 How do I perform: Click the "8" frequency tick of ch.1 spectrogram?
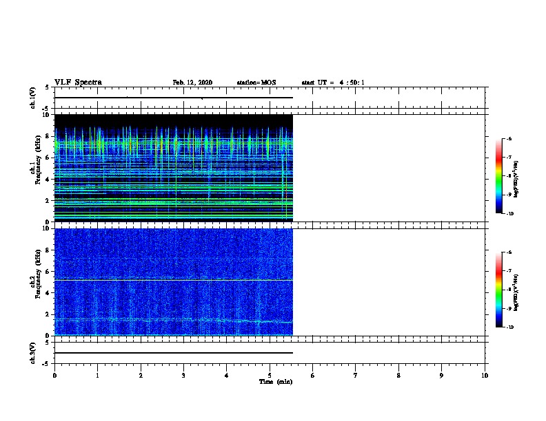pyautogui.click(x=48, y=136)
